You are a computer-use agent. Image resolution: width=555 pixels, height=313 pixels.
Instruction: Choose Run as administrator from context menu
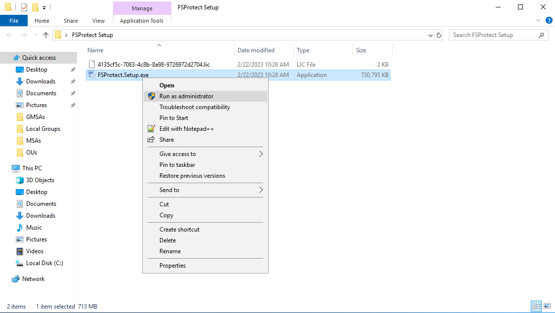coord(186,96)
